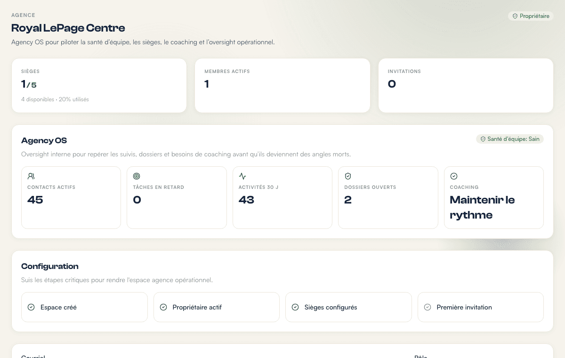The width and height of the screenshot is (565, 358).
Task: Click the Sièges configurés step label
Action: pyautogui.click(x=331, y=307)
